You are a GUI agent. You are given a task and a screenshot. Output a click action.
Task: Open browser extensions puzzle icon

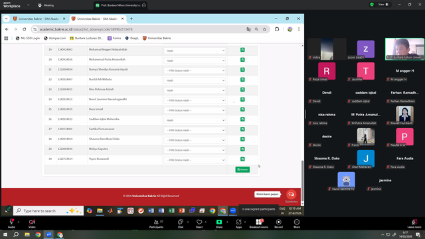point(277,29)
